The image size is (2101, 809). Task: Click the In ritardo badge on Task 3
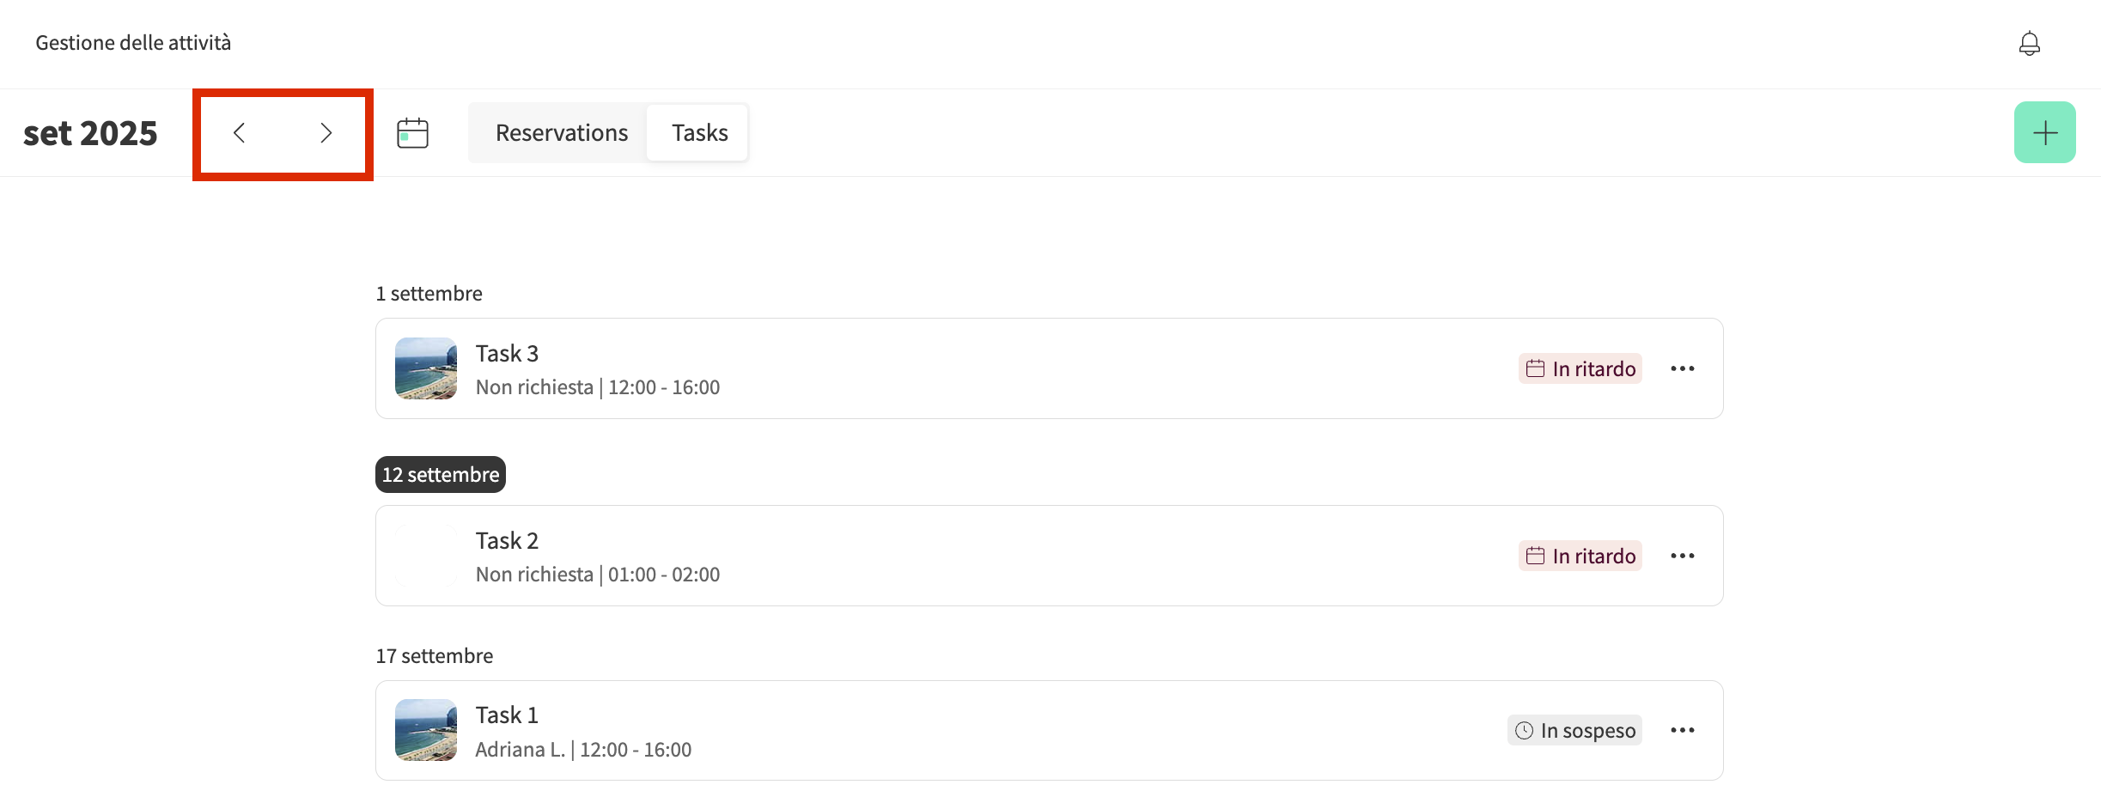(x=1580, y=368)
